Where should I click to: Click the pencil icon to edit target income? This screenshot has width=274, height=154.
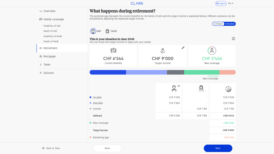click(x=183, y=48)
